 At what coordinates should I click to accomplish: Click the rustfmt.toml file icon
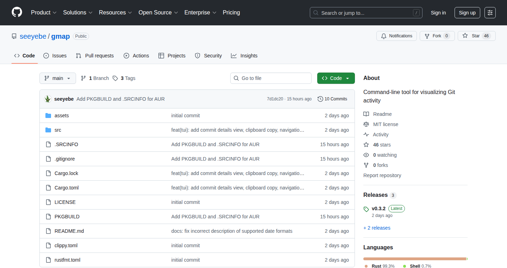coord(48,260)
